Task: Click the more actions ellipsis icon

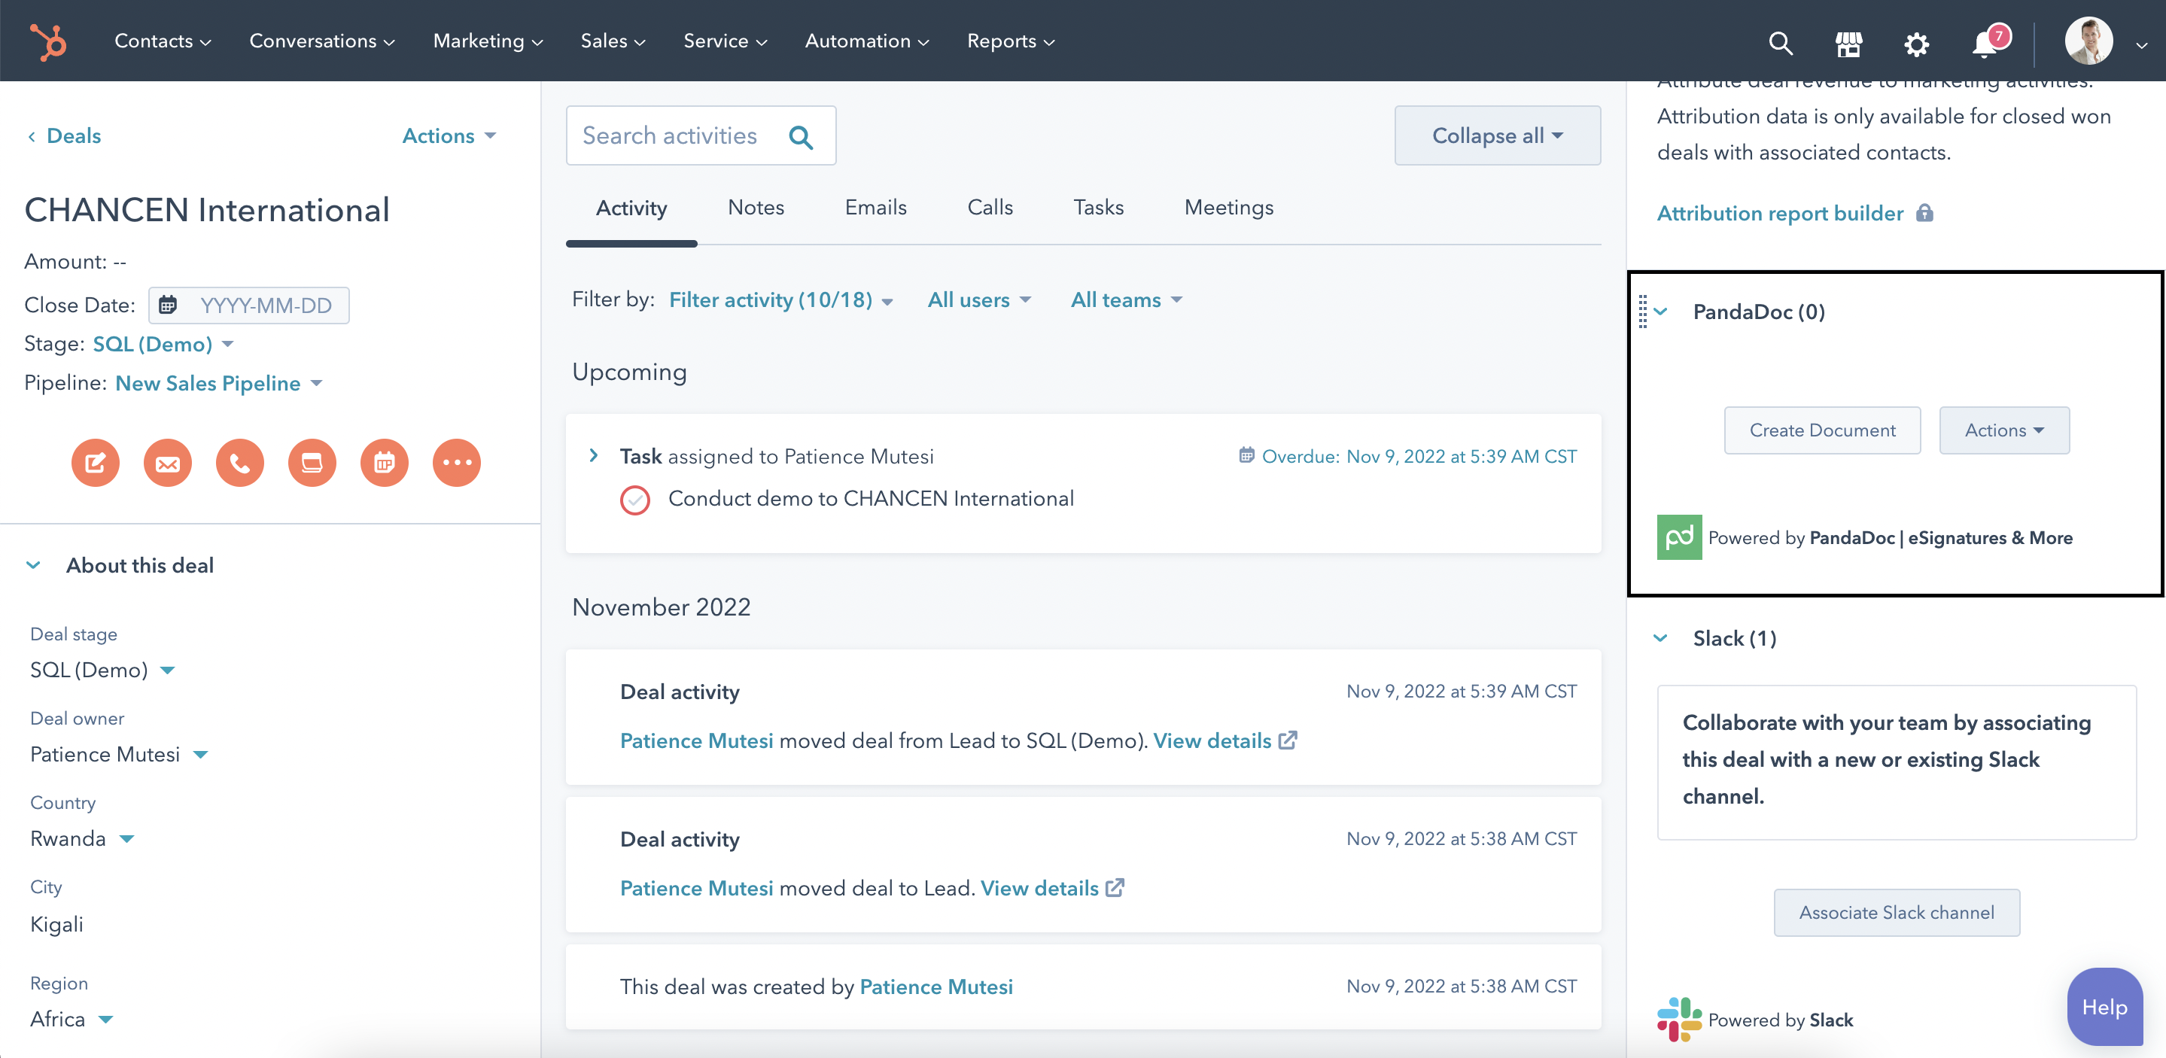Action: (457, 463)
